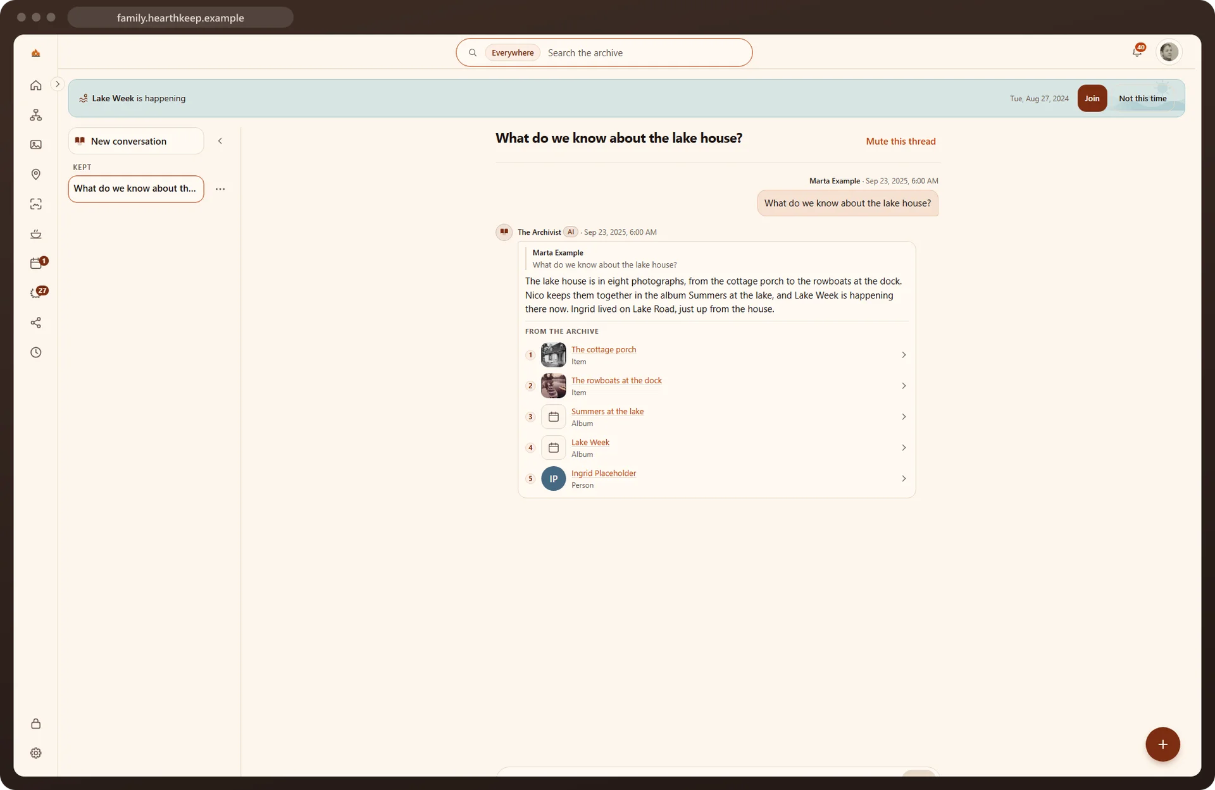
Task: Open the photos gallery sidebar icon
Action: click(x=36, y=145)
